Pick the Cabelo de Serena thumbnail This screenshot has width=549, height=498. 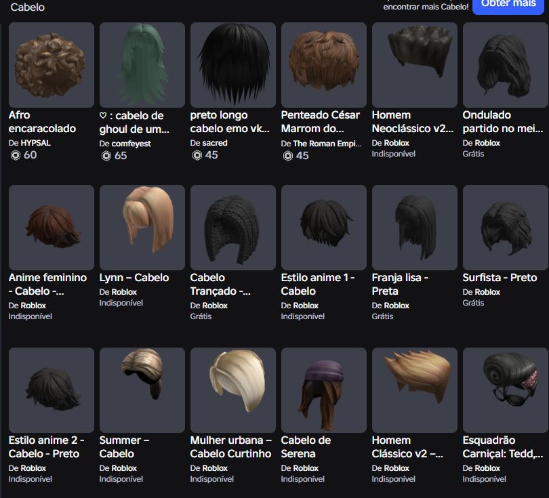(324, 390)
